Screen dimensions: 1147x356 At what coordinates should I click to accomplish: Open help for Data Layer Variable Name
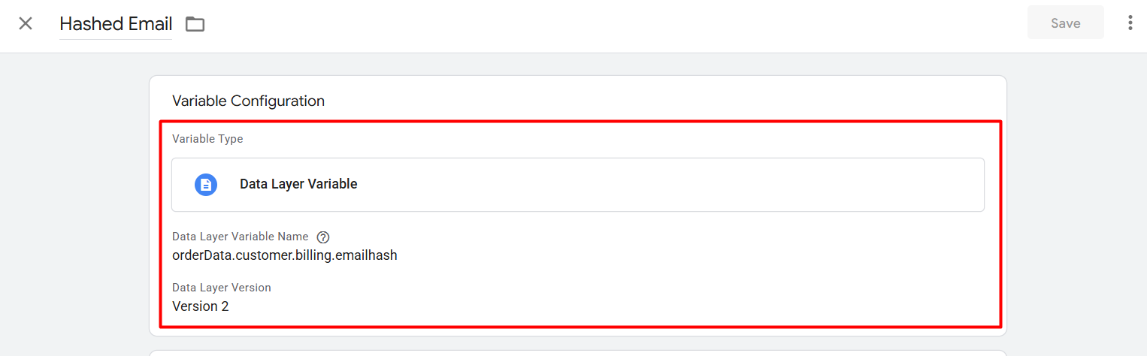click(323, 237)
